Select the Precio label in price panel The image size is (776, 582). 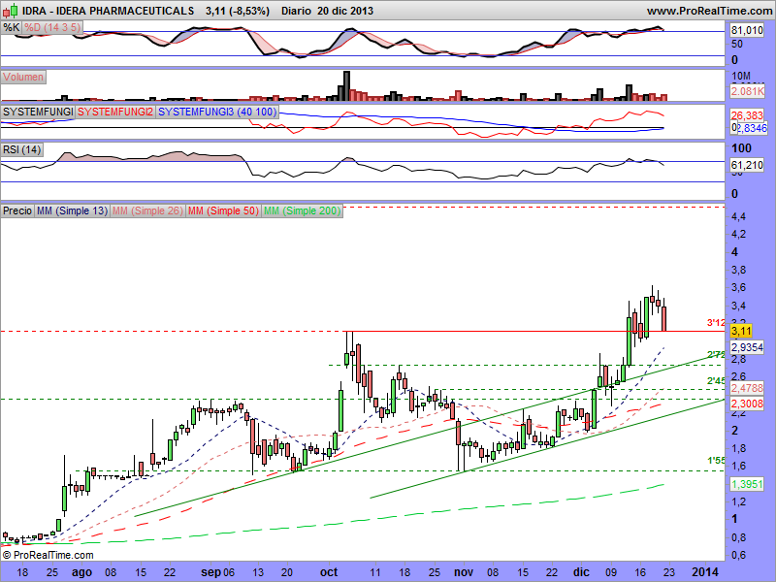[17, 210]
